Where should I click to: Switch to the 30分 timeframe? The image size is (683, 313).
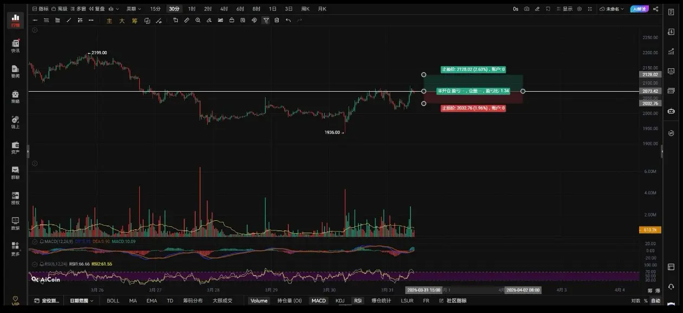(174, 9)
